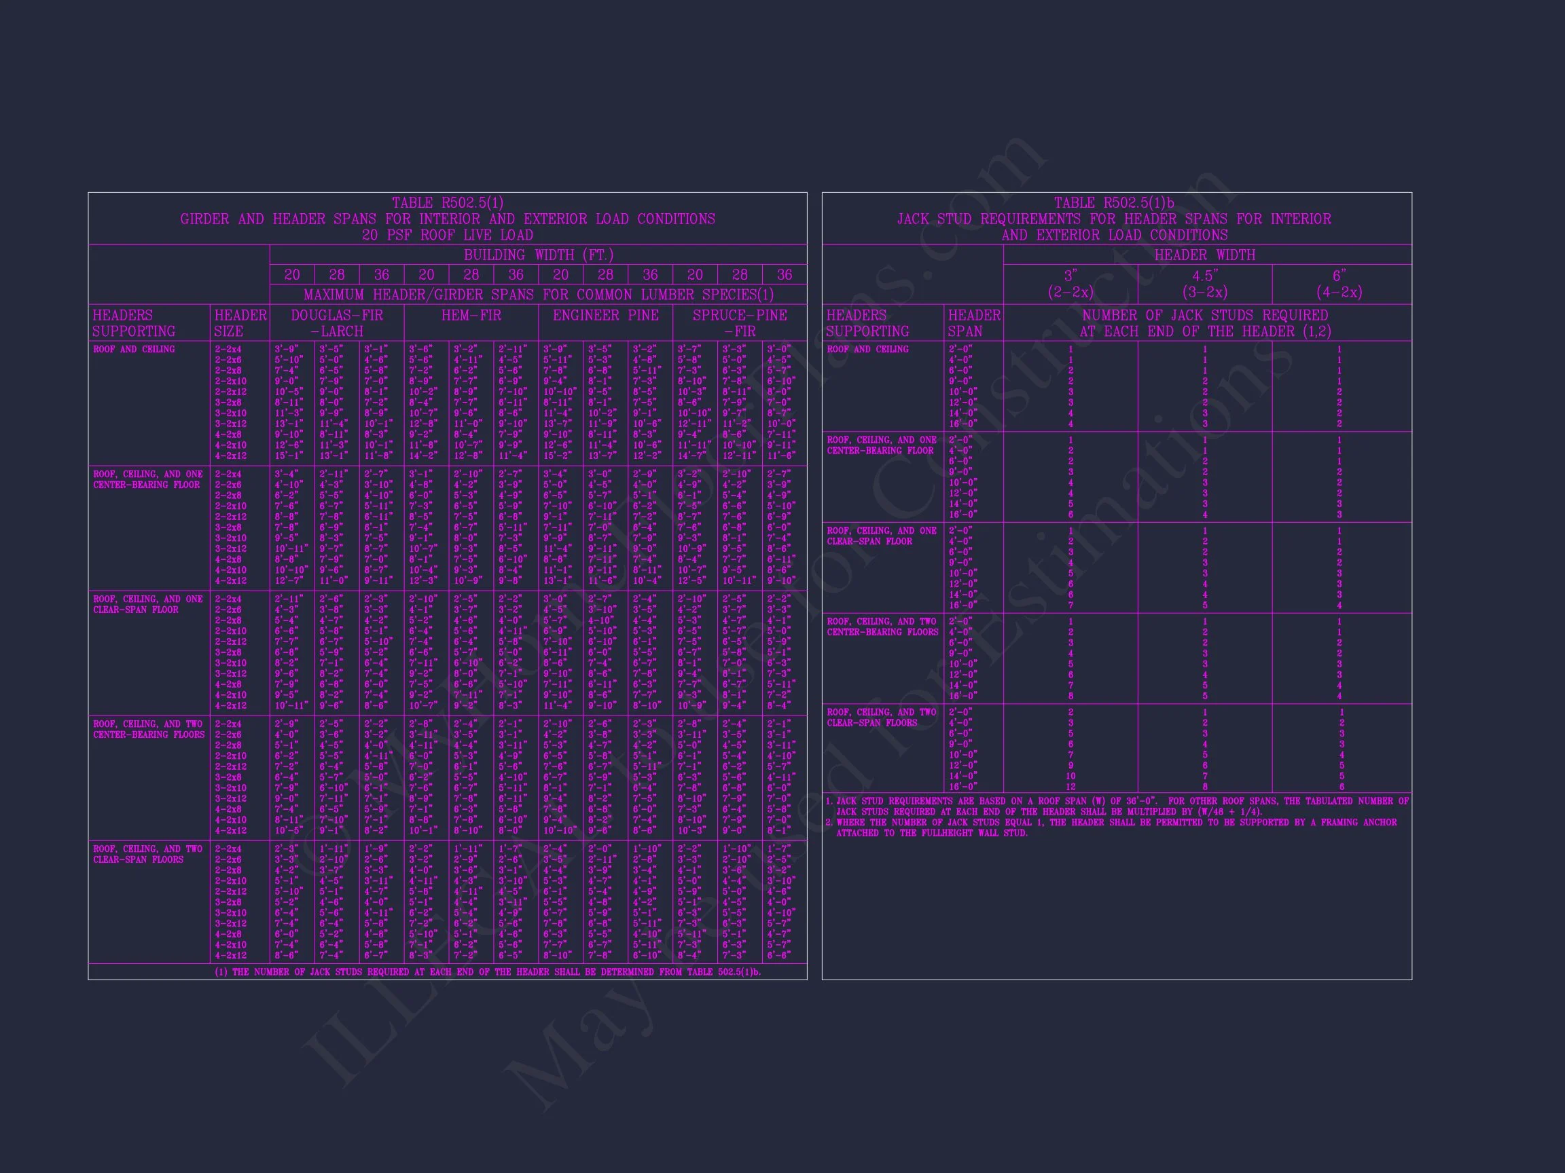
Task: Click the GIRDER AND HEADER SPANS title line
Action: [x=447, y=219]
